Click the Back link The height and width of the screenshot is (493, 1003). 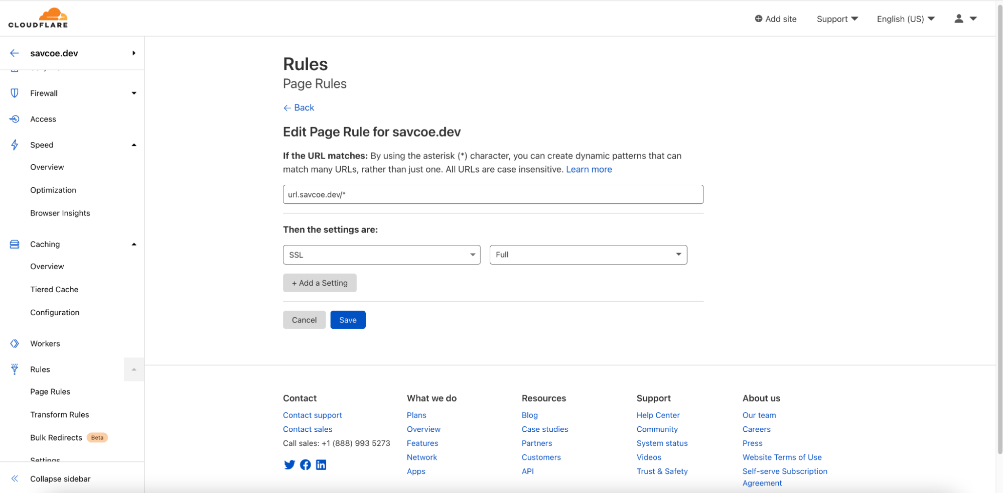click(x=299, y=108)
